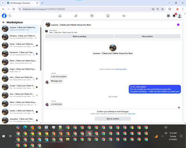The height and width of the screenshot is (148, 186).
Task: Open the Laverne conversation in the list
Action: [x=20, y=28]
